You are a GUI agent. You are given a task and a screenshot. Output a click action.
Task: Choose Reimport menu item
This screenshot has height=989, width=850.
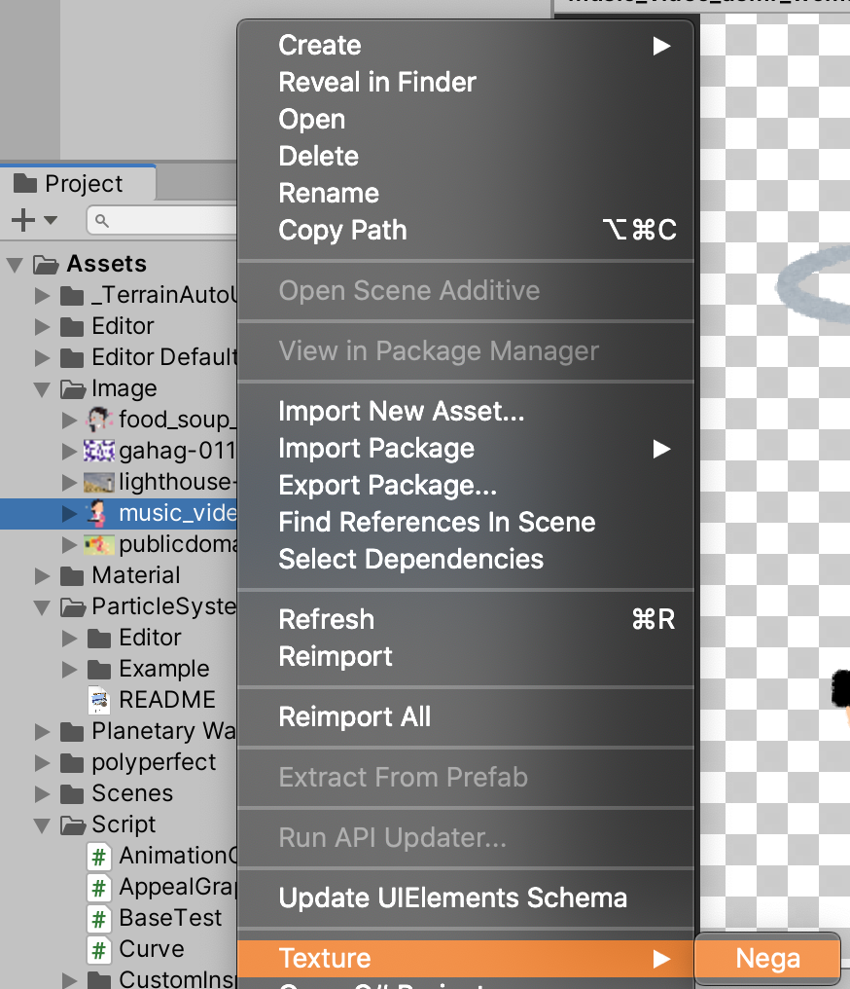pyautogui.click(x=466, y=657)
